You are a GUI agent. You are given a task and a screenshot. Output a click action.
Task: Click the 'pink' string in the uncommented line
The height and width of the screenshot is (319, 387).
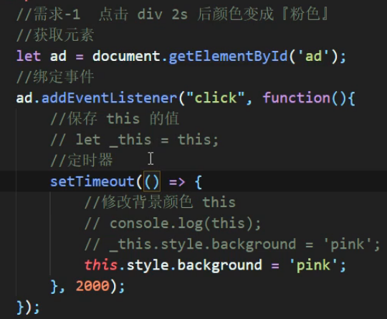click(313, 265)
